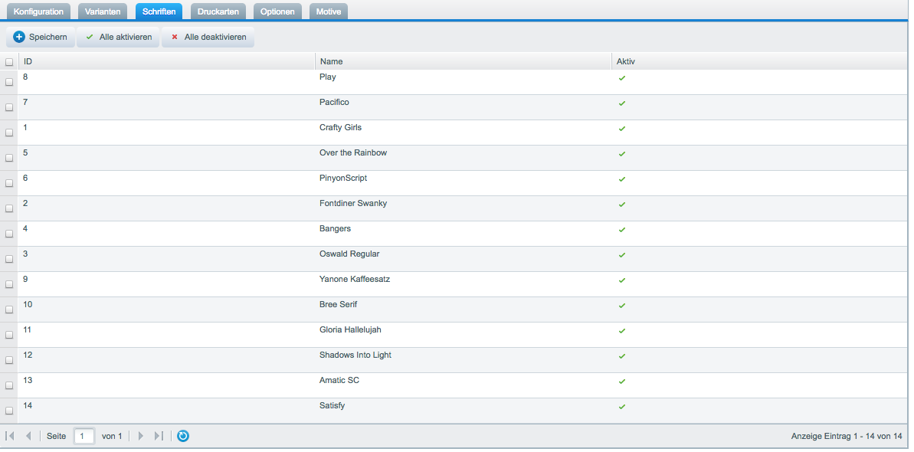Open the Motive tab
This screenshot has width=914, height=452.
328,11
